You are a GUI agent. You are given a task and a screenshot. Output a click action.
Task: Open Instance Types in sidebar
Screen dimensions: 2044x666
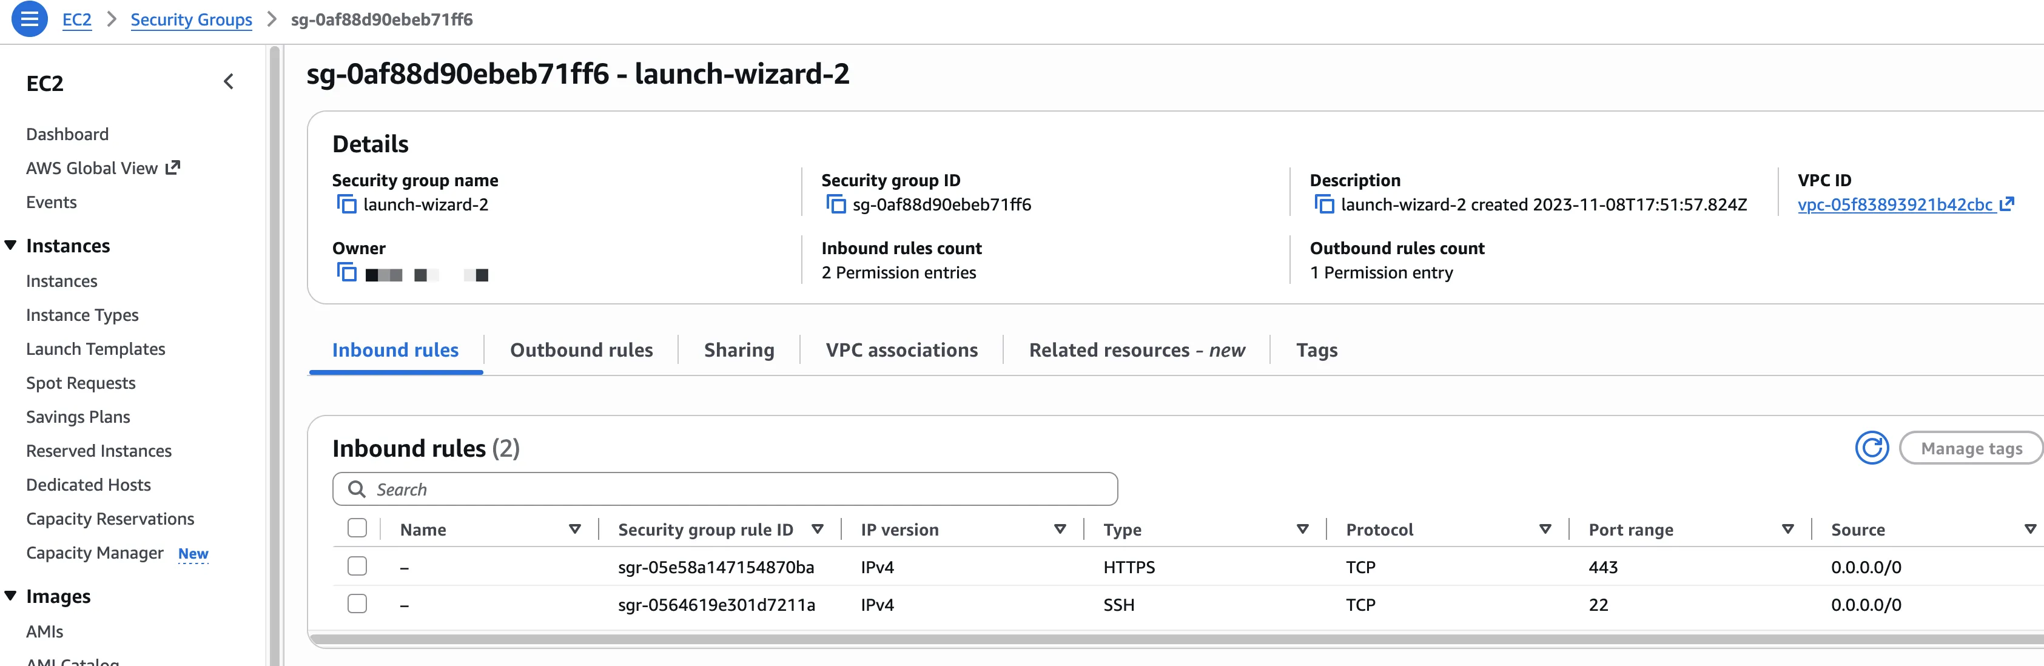[x=82, y=315]
